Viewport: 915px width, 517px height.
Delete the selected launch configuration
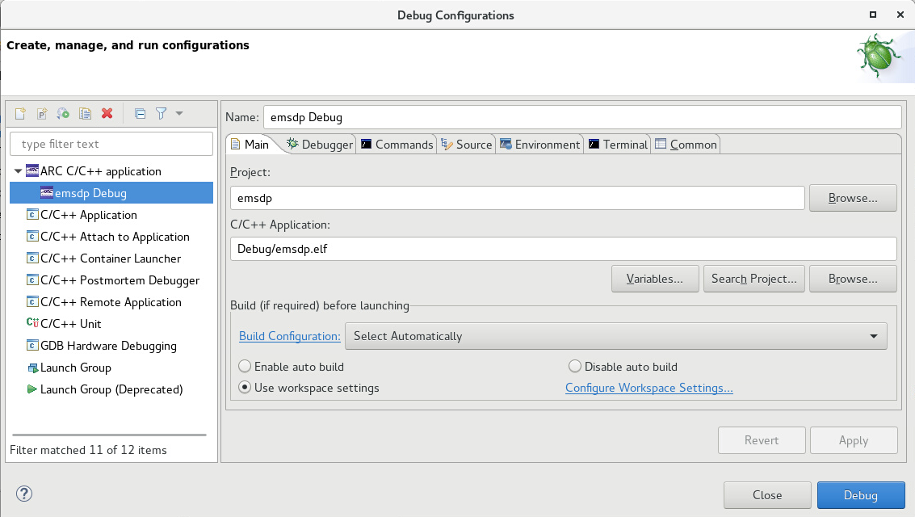coord(107,113)
